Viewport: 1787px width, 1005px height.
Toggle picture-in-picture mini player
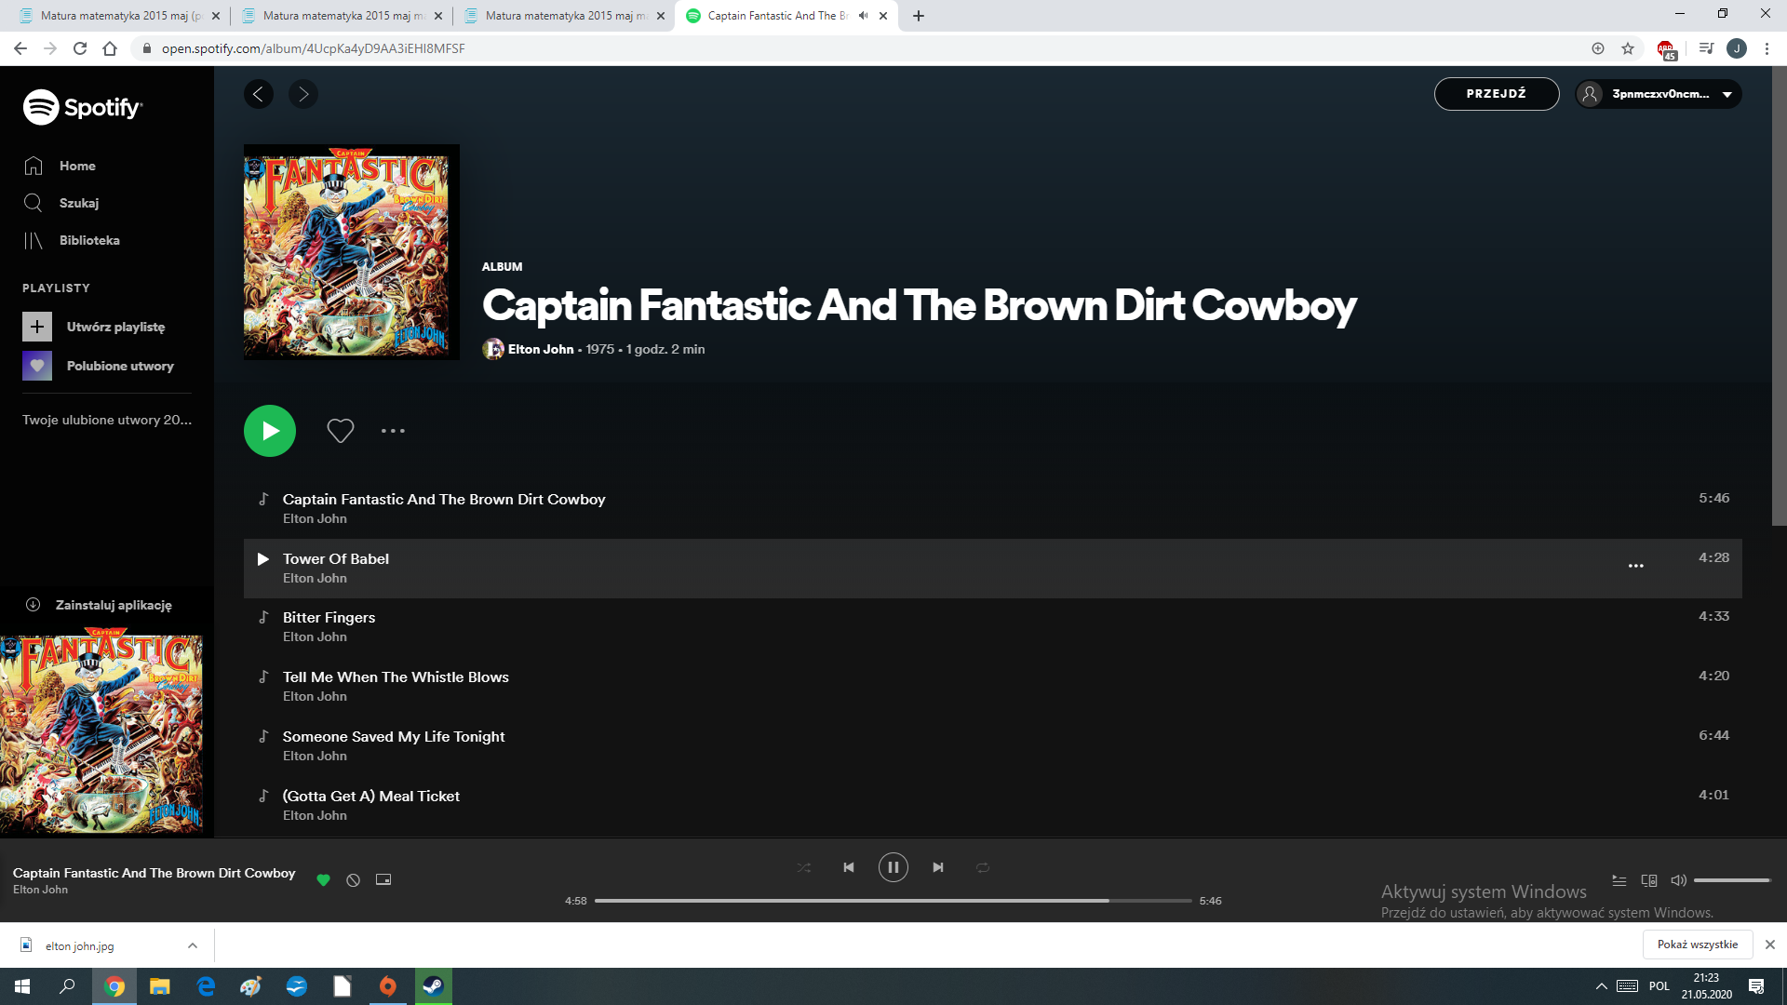(383, 879)
